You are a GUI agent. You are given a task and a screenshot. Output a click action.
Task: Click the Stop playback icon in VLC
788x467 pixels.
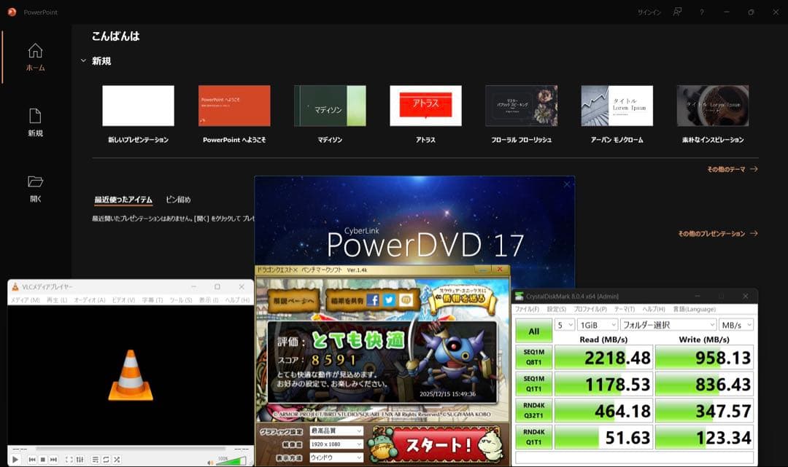coord(42,459)
